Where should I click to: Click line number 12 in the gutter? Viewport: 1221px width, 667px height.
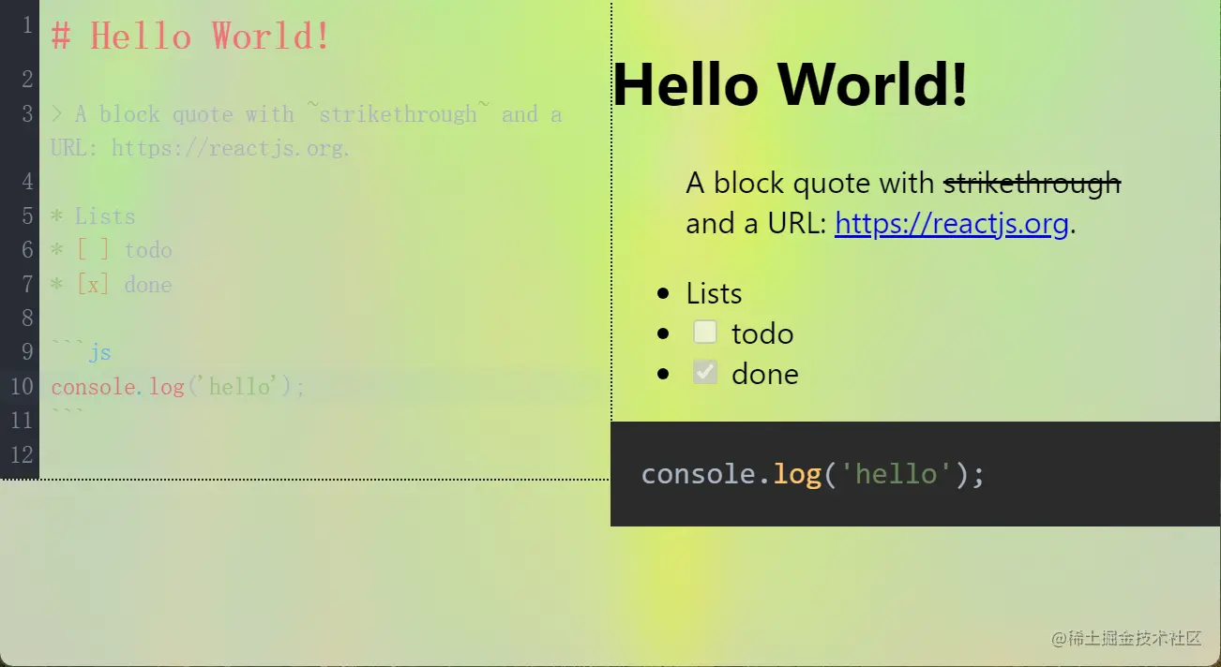pyautogui.click(x=22, y=455)
